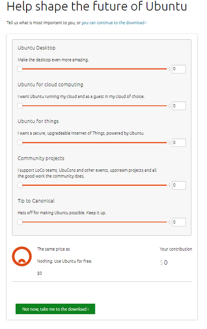Click the 'Your contribution' $0 total
Viewport: 207px width, 329px height.
tap(164, 263)
